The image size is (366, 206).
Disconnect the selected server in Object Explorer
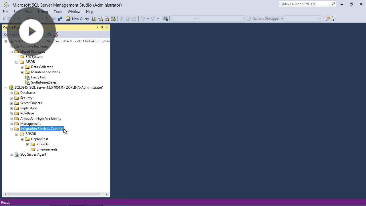click(x=55, y=34)
